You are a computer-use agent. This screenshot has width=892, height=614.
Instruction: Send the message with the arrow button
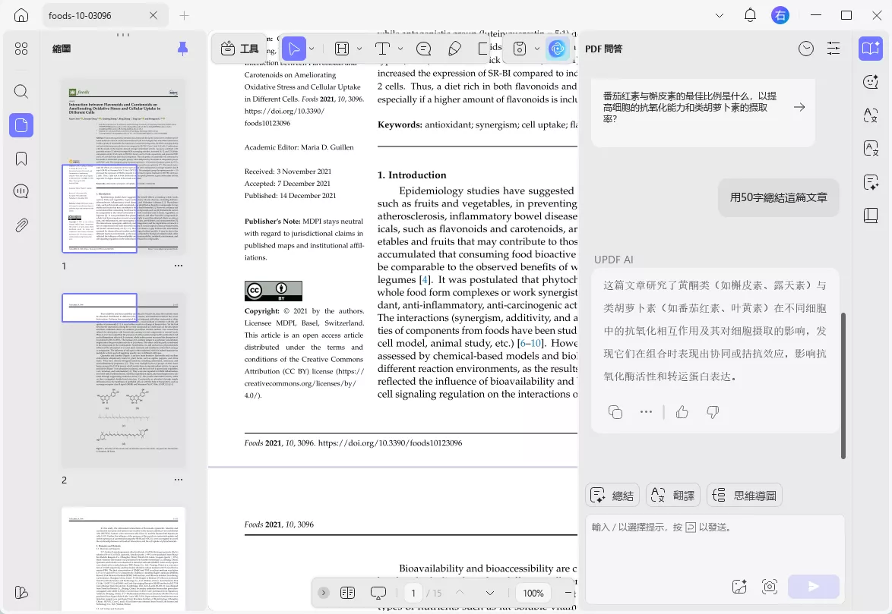click(814, 587)
